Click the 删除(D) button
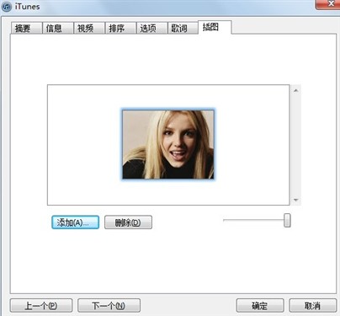The width and height of the screenshot is (340, 316). coord(128,222)
